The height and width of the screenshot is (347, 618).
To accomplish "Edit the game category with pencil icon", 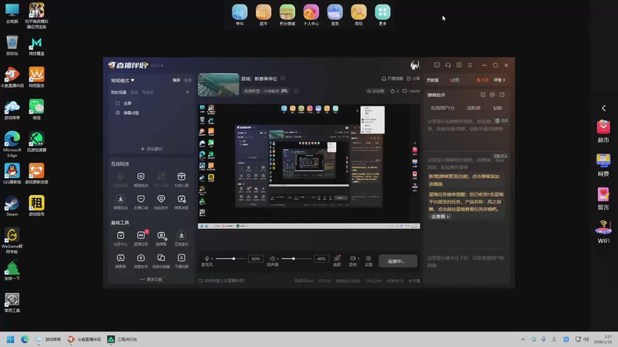I will (297, 91).
